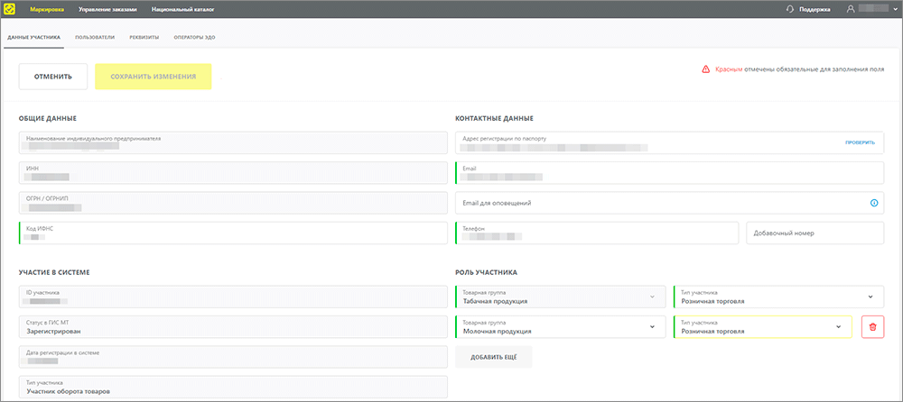This screenshot has width=903, height=402.
Task: Click the red warning triangle icon
Action: (705, 69)
